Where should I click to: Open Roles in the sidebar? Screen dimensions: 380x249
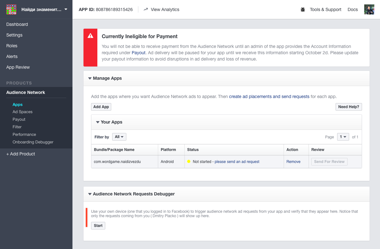click(12, 46)
